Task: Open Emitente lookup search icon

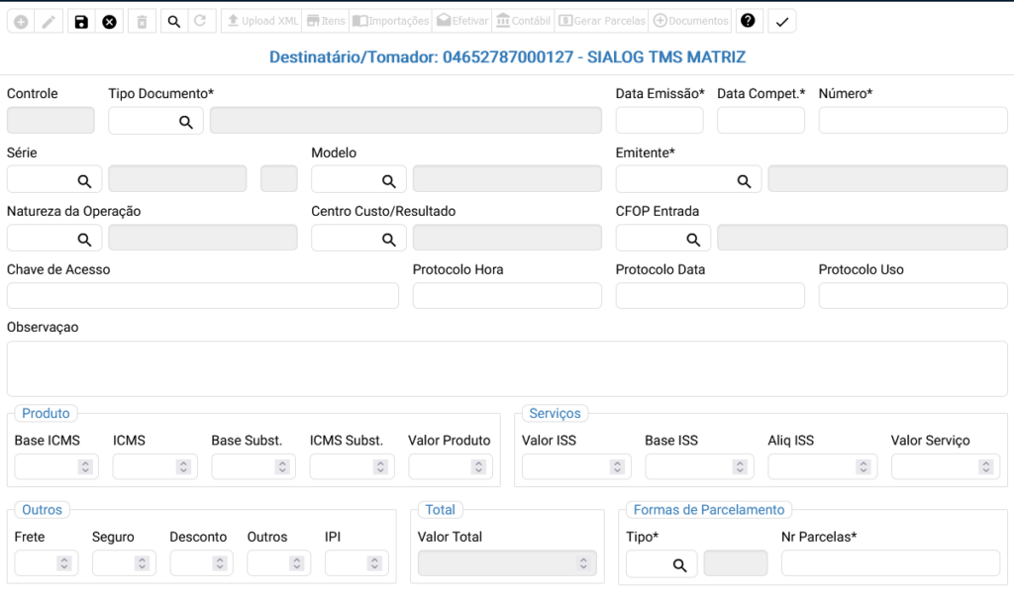Action: tap(744, 180)
